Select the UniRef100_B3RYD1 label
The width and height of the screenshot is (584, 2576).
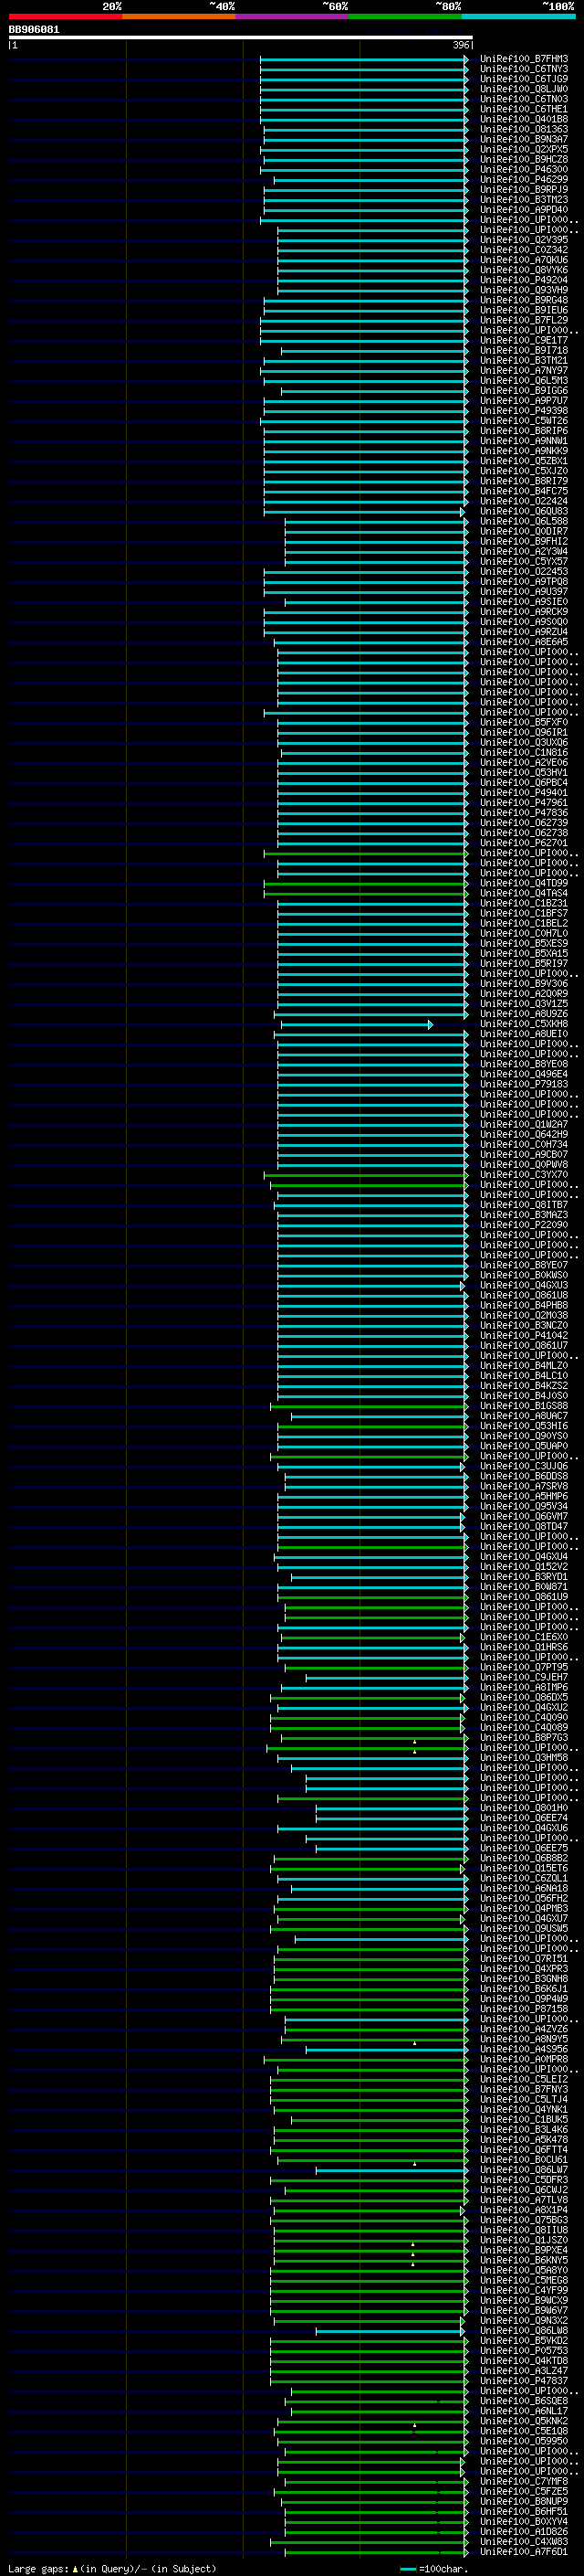coord(524,1576)
